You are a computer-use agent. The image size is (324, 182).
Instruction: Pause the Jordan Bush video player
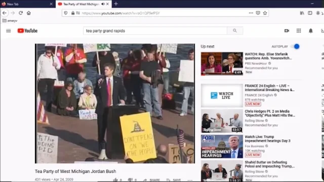click(115, 103)
